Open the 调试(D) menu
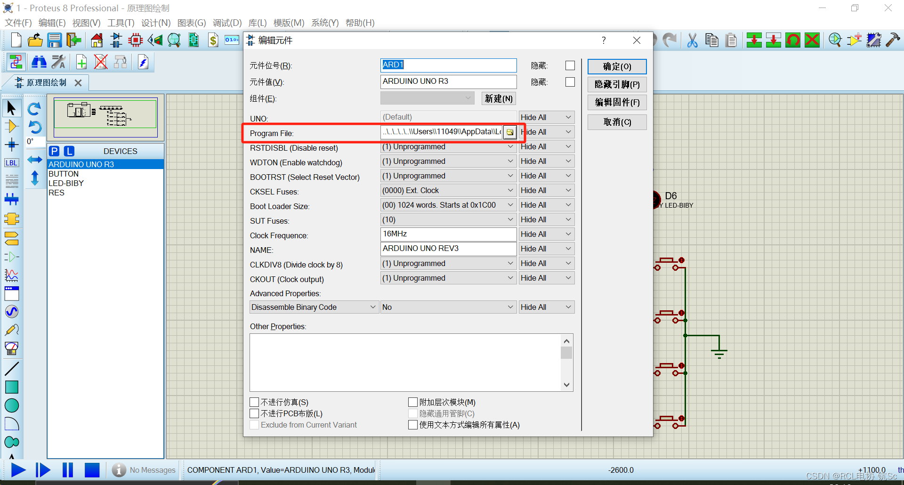Image resolution: width=904 pixels, height=485 pixels. (x=227, y=23)
